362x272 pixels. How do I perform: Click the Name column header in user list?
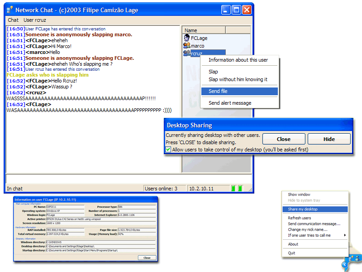(x=204, y=30)
